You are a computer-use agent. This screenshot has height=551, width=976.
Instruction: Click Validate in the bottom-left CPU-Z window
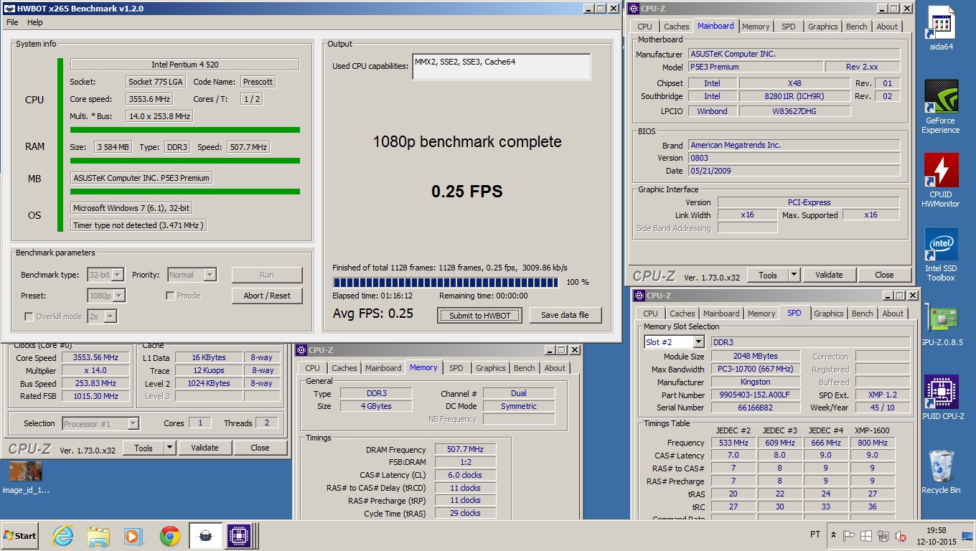pos(205,448)
